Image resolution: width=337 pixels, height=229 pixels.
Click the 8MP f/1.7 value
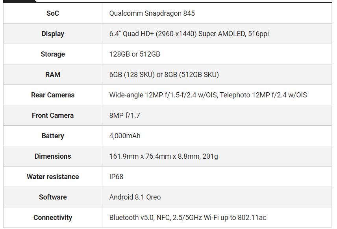point(124,115)
